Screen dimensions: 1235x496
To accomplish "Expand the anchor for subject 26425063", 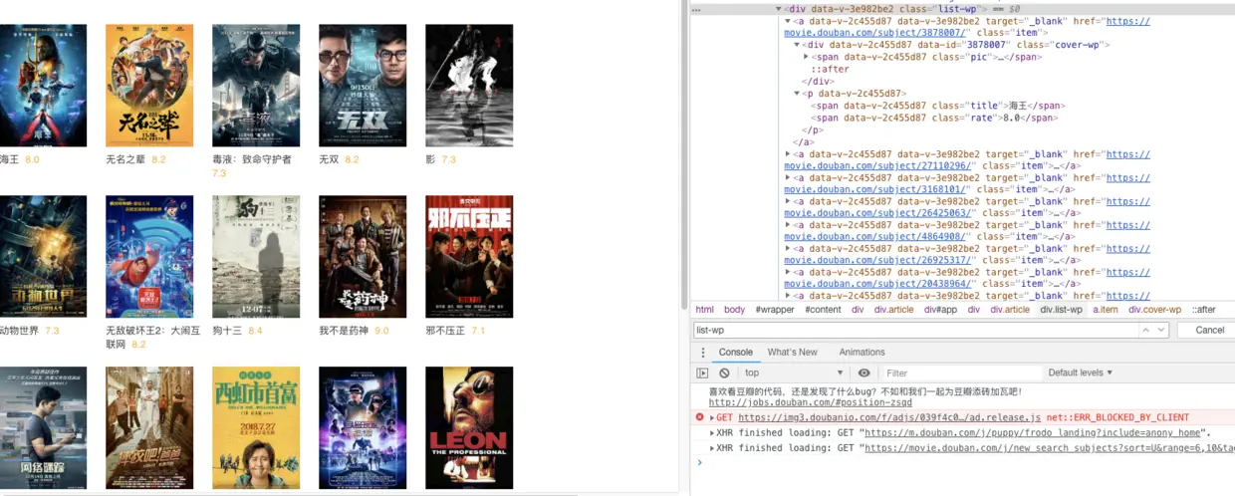I will click(788, 202).
